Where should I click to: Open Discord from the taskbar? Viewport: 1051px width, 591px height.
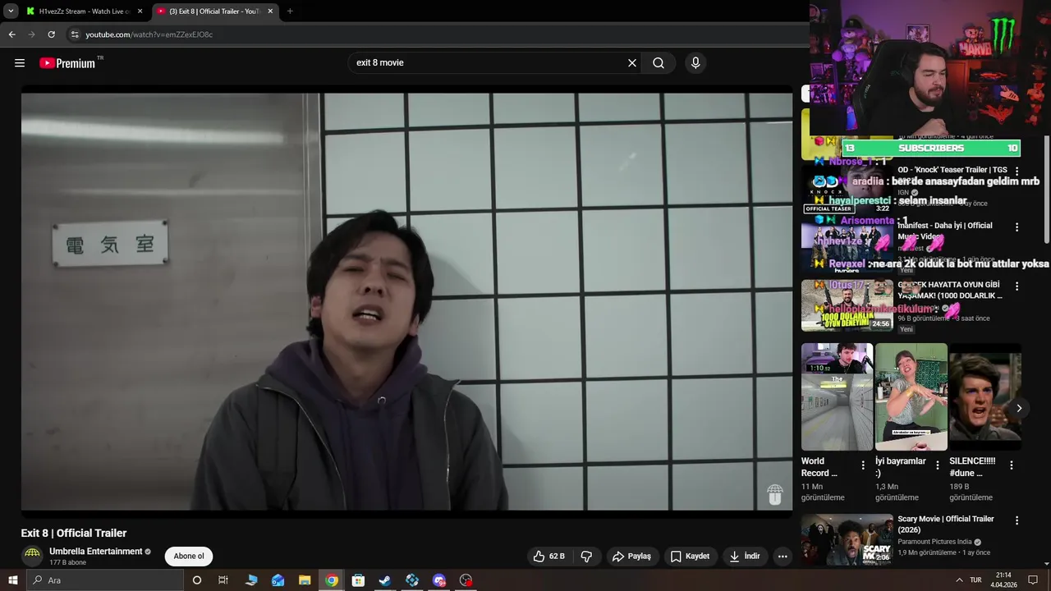pyautogui.click(x=439, y=580)
